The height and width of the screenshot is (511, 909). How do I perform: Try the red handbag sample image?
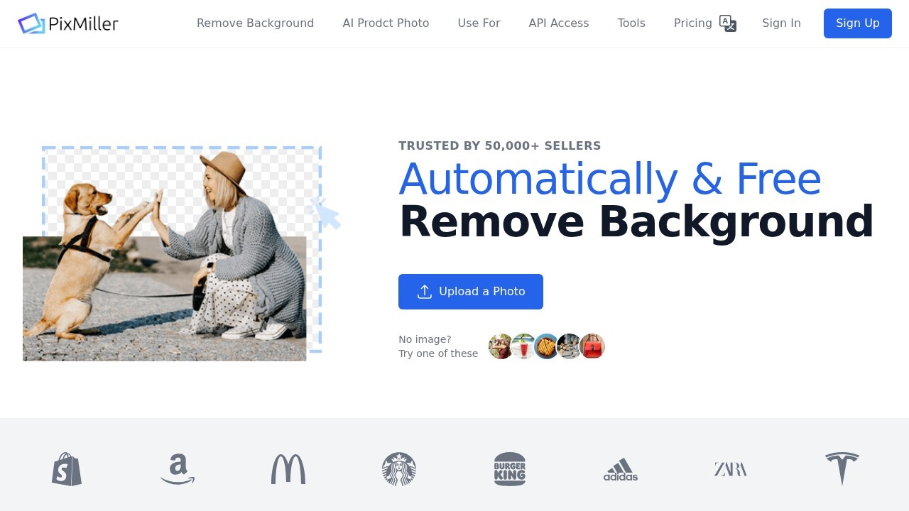point(592,346)
